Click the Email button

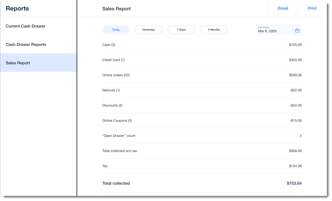pyautogui.click(x=283, y=9)
